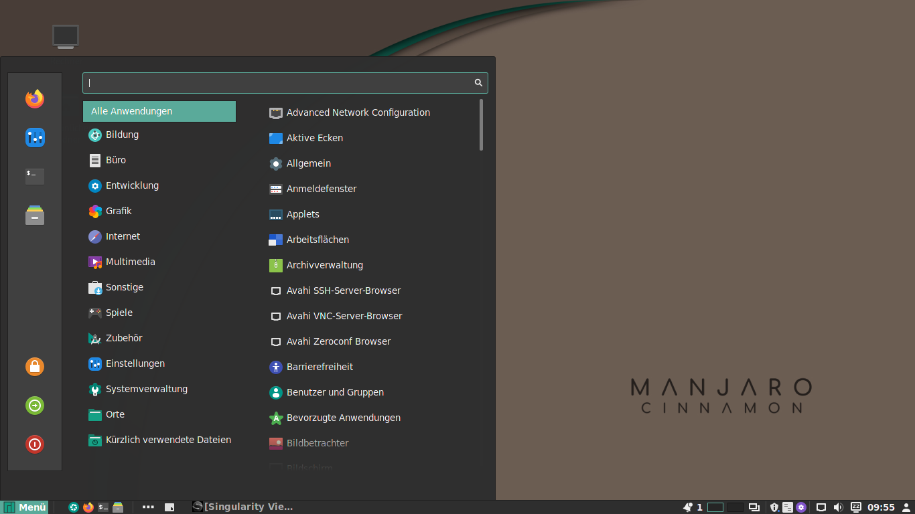The width and height of the screenshot is (915, 514).
Task: Open the file manager icon in favorites sidebar
Action: point(35,215)
